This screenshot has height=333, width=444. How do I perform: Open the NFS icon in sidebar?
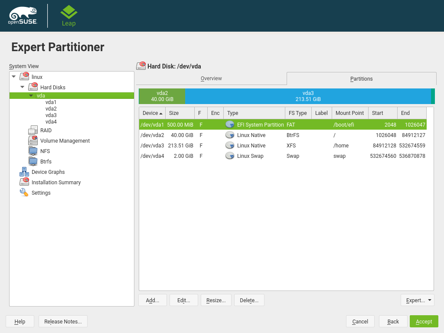(33, 151)
